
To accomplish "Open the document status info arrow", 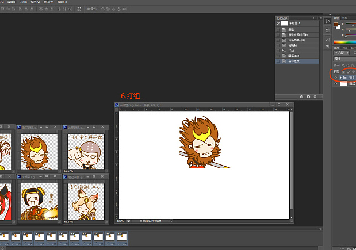I will pyautogui.click(x=171, y=221).
